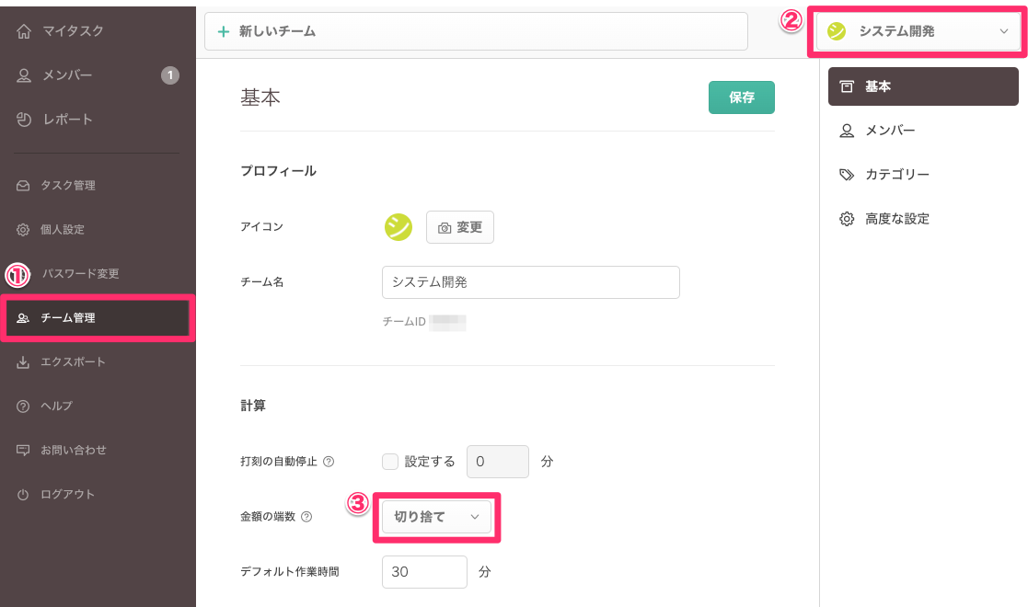Expand the システム開発 team selector dropdown
The image size is (1028, 607).
(918, 32)
